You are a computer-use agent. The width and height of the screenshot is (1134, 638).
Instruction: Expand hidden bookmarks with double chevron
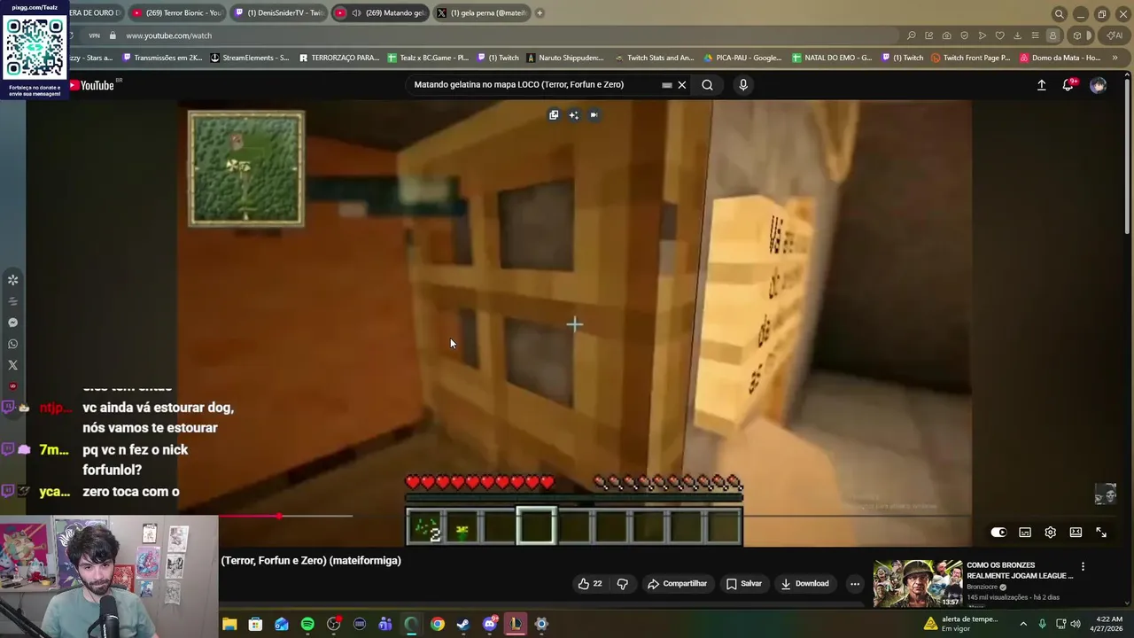click(1115, 58)
